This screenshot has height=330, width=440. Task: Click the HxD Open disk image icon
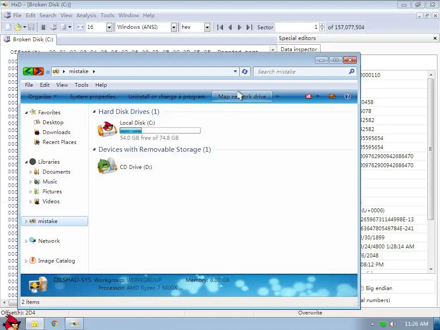[x=64, y=27]
